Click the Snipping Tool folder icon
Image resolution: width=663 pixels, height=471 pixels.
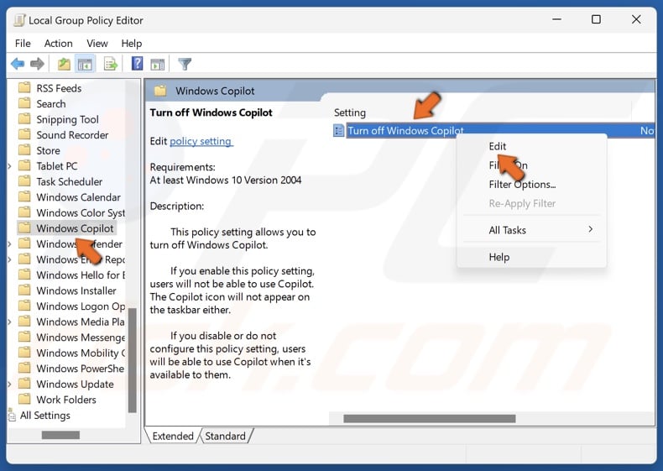[x=24, y=119]
